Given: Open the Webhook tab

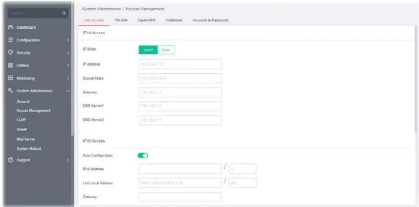Looking at the screenshot, I should click(x=173, y=21).
